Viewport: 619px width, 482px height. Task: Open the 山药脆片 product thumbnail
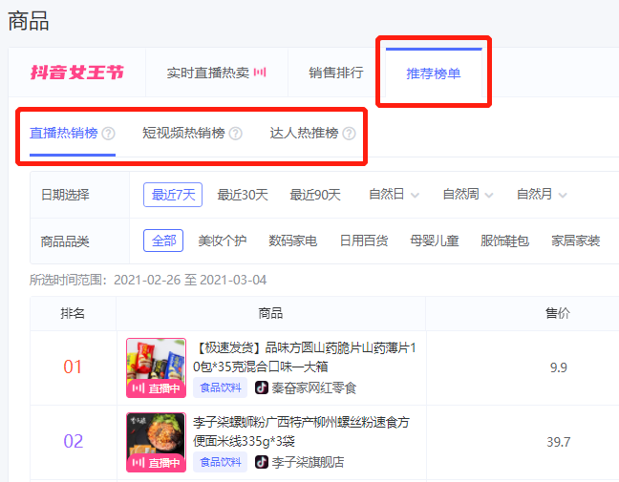(x=156, y=367)
